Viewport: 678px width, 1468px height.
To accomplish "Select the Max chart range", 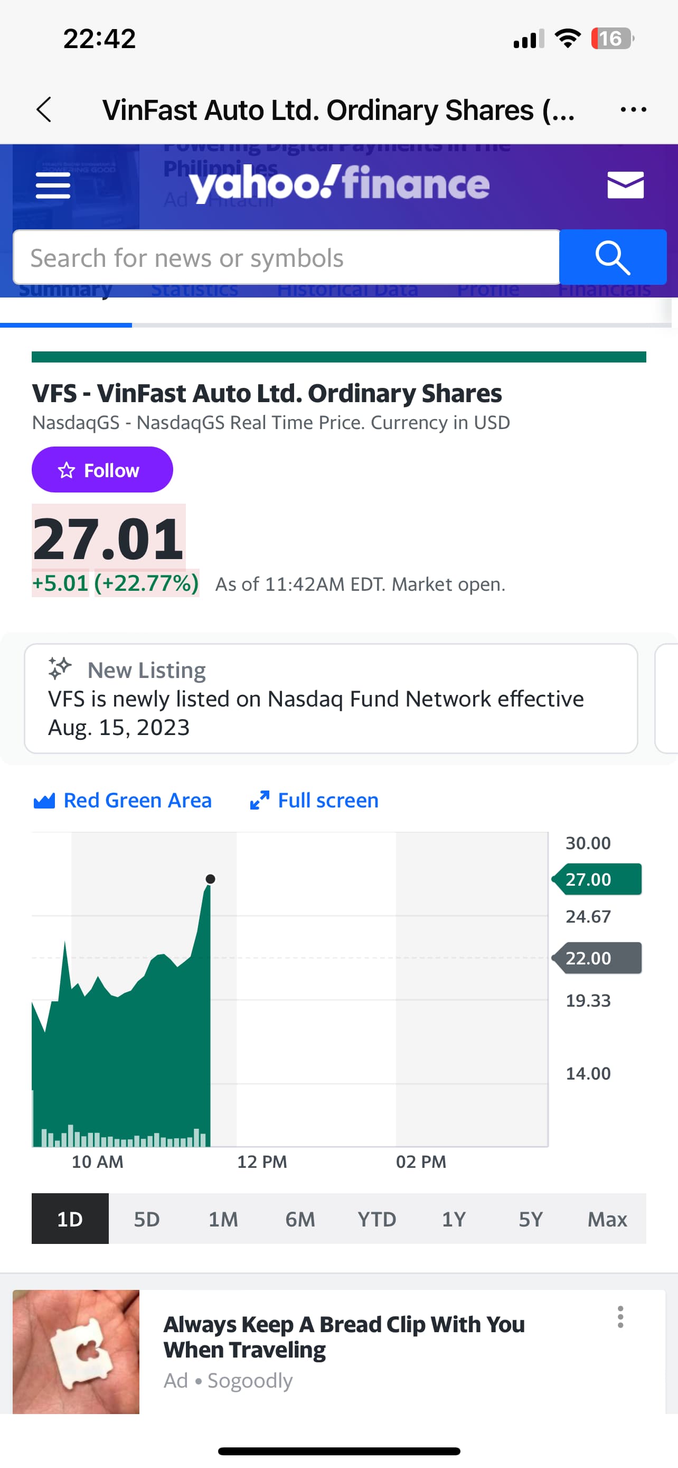I will [607, 1219].
